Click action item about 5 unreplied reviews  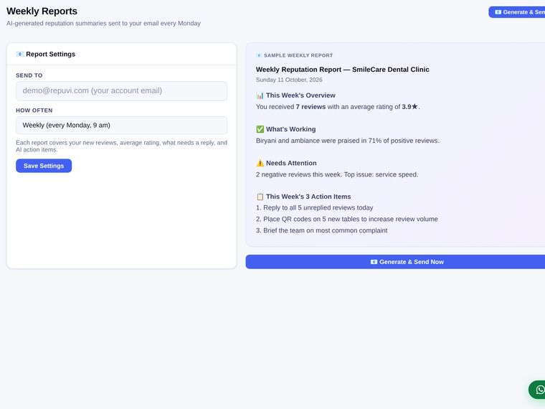pyautogui.click(x=315, y=207)
